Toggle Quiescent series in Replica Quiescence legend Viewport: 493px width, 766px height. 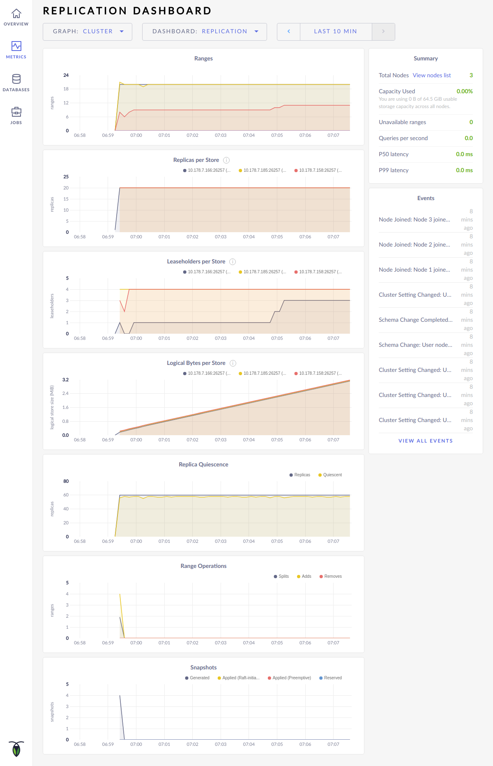point(332,475)
